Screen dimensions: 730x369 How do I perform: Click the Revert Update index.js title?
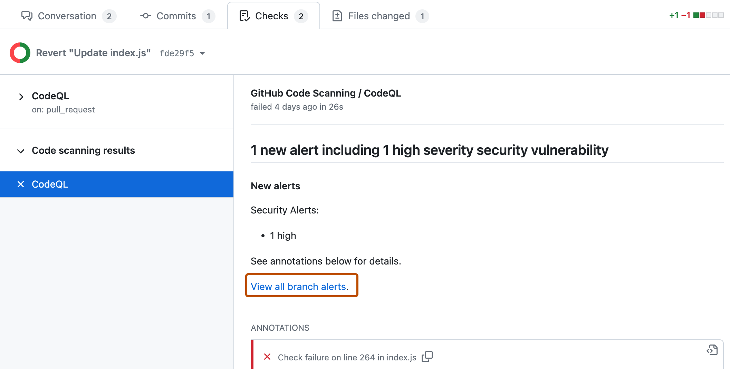click(93, 52)
